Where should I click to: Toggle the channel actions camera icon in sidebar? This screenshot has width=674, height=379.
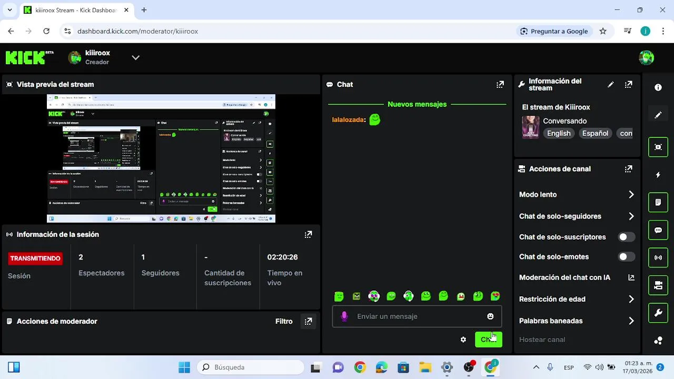coord(658,285)
